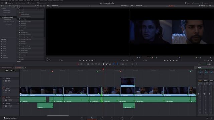Play reverse in the timeline viewer

168,60
